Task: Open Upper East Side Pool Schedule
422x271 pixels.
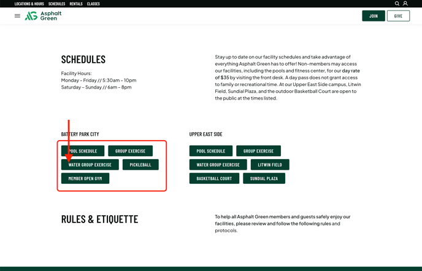Action: pyautogui.click(x=211, y=151)
